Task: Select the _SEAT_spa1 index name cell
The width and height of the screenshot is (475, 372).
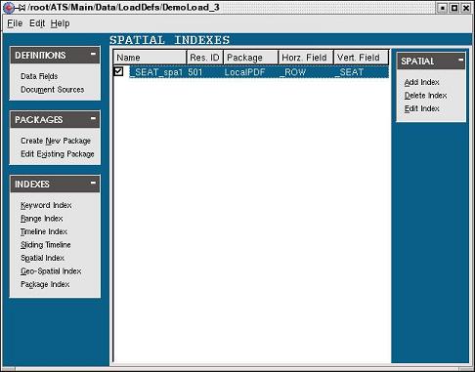Action: [x=157, y=72]
